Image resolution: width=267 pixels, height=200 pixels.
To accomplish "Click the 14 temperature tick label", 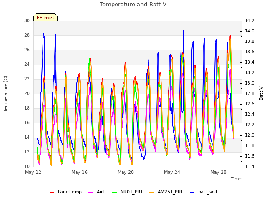I will click(x=27, y=137).
